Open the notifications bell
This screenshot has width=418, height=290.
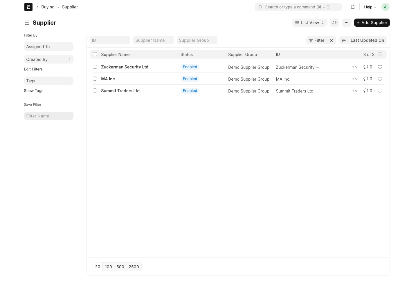tap(353, 7)
